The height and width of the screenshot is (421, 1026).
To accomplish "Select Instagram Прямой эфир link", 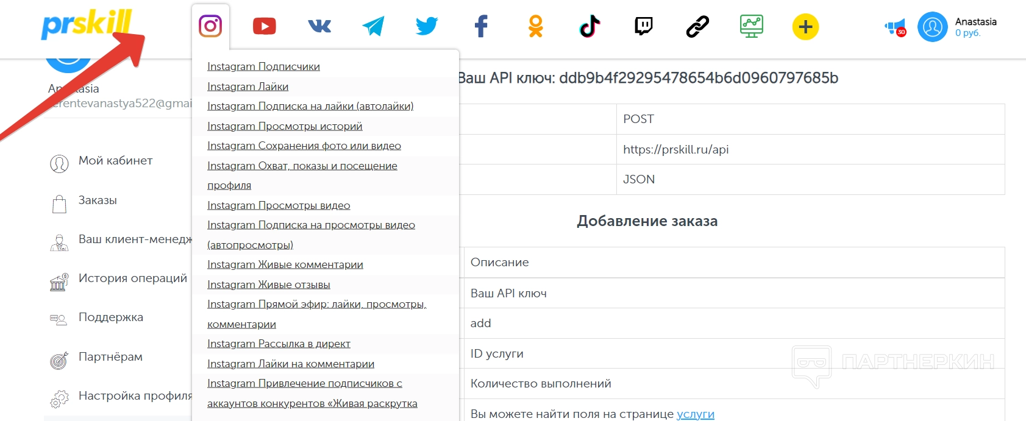I will pyautogui.click(x=317, y=314).
